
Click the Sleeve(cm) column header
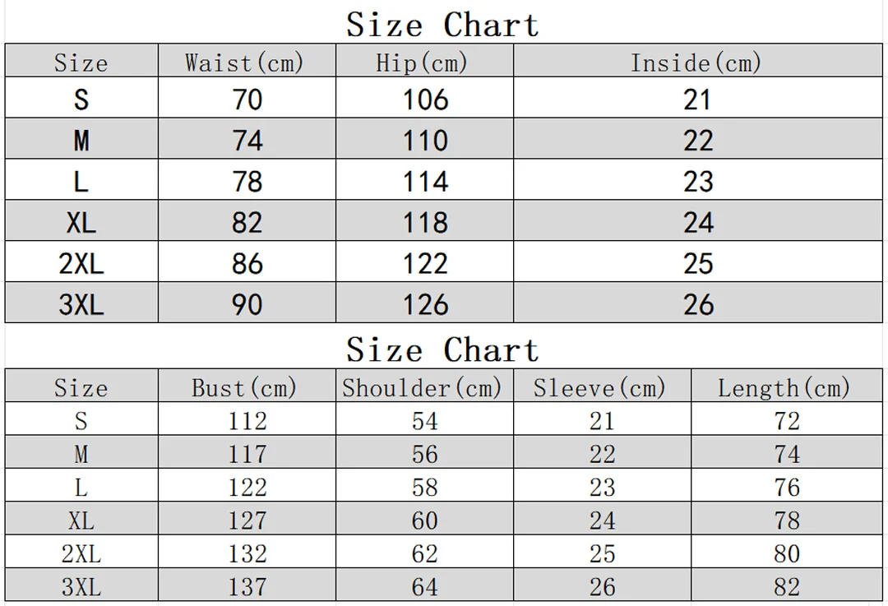(x=599, y=388)
